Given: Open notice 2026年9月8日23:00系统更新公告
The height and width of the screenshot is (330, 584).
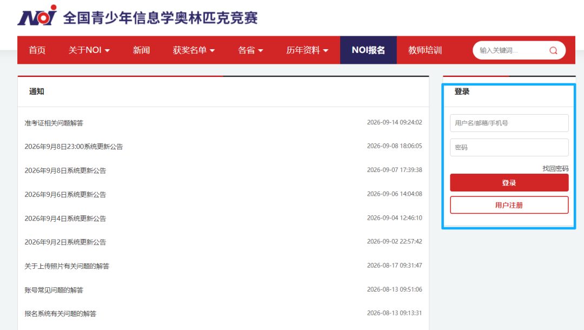Looking at the screenshot, I should [74, 147].
